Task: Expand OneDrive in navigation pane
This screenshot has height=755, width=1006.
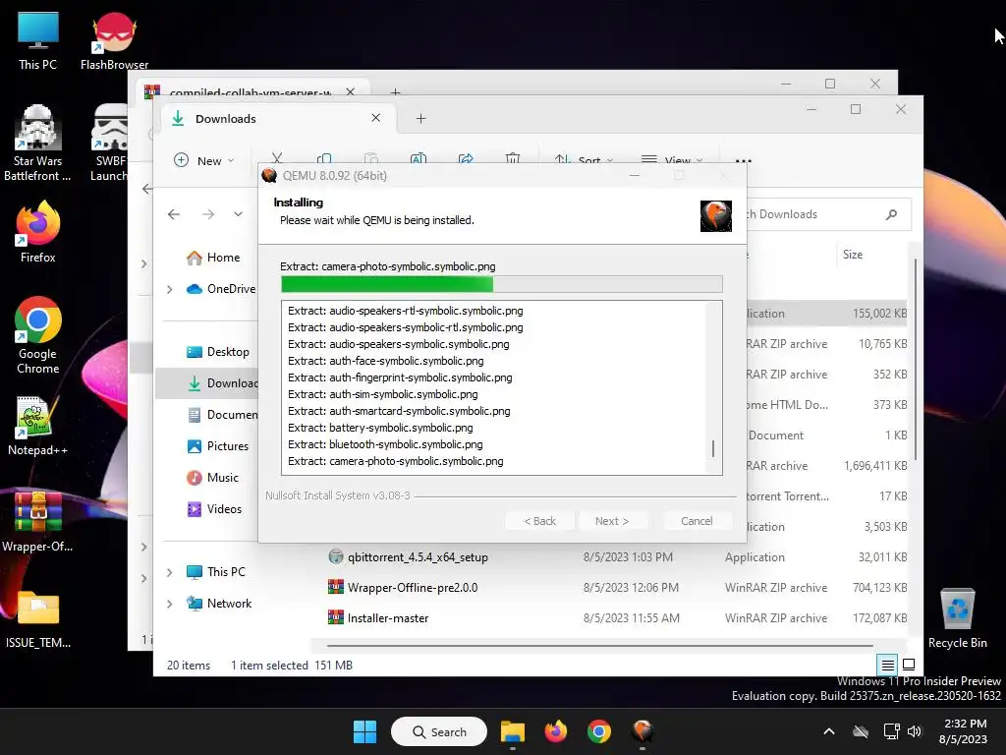Action: pos(169,290)
